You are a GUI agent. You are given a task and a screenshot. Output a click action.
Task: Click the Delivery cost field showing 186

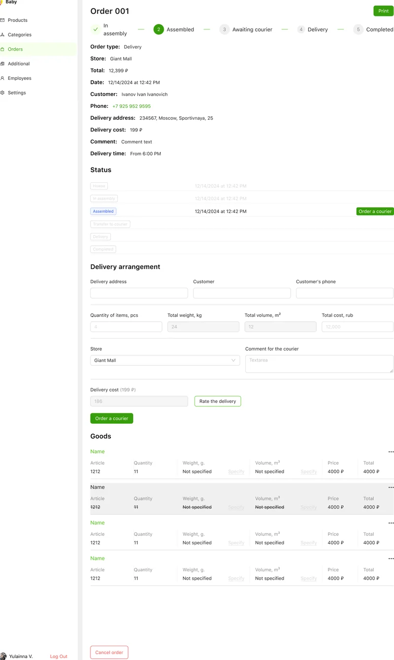(x=139, y=401)
